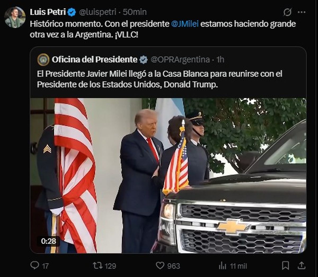Viewport: 318px width, 277px height.
Task: Play the video of Trump and Milei
Action: pos(168,175)
